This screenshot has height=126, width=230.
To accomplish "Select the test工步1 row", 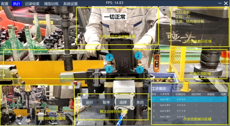I will coord(189,99).
